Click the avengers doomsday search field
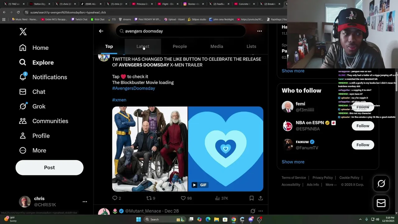398x224 pixels. [181, 31]
